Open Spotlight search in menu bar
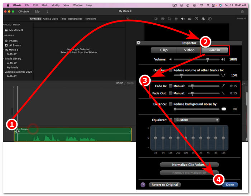The height and width of the screenshot is (196, 251). click(x=208, y=5)
